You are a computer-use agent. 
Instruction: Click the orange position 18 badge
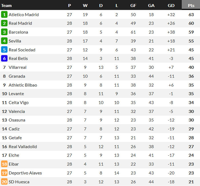[4, 164]
